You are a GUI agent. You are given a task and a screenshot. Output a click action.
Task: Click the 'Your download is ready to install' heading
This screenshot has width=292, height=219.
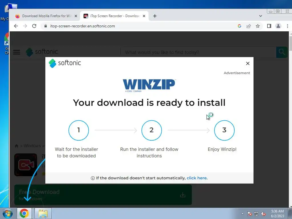pyautogui.click(x=149, y=103)
